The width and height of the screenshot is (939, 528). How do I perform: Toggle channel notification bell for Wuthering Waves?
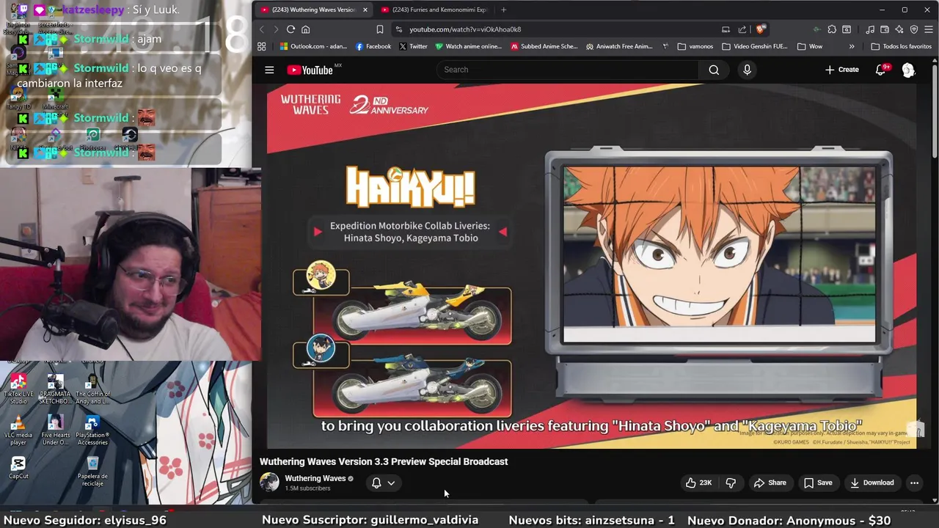tap(376, 483)
